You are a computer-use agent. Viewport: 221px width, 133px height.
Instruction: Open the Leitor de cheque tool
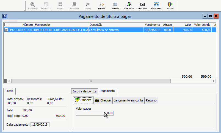pyautogui.click(x=142, y=5)
